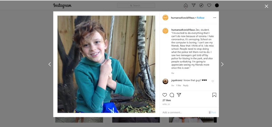
Task: Share the post via paper plane icon
Action: tap(179, 95)
